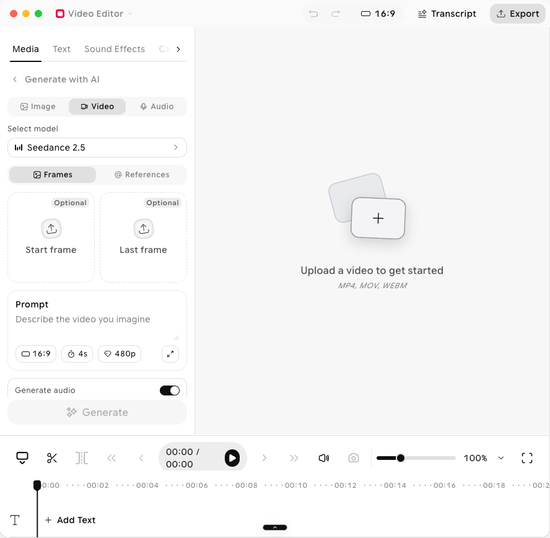Viewport: 550px width, 538px height.
Task: Switch to the Text tab
Action: pos(62,49)
